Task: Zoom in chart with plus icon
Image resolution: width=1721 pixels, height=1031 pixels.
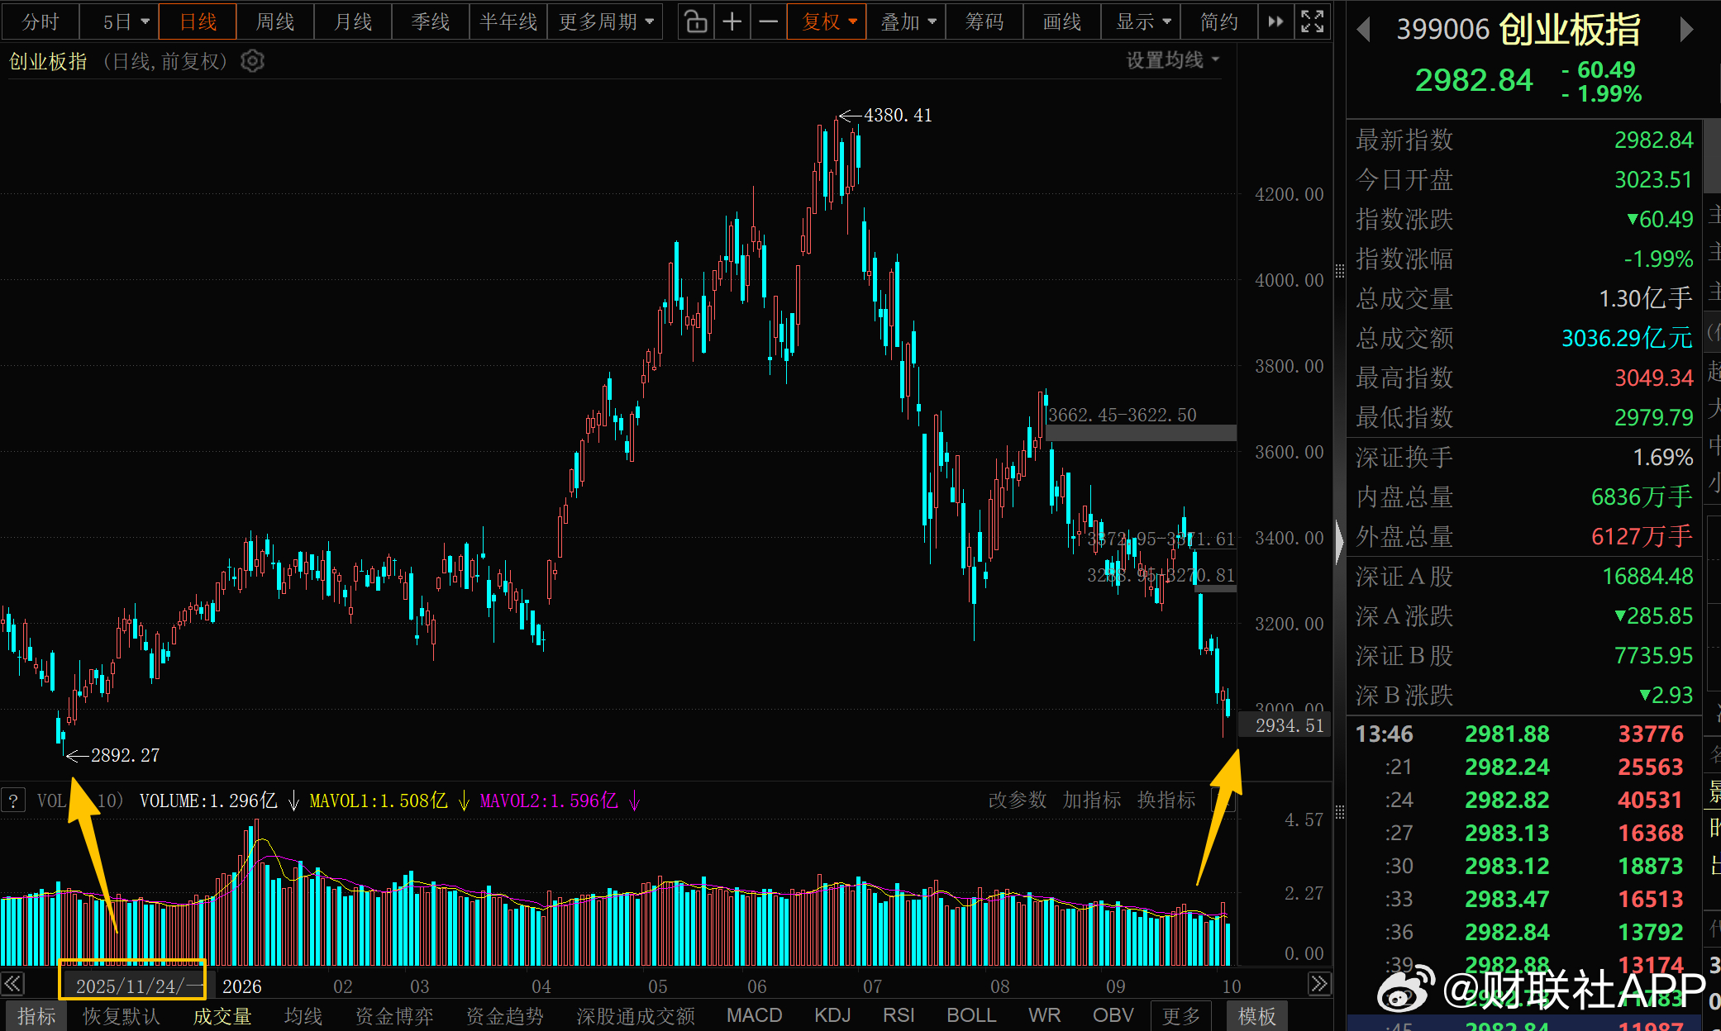Action: [732, 22]
